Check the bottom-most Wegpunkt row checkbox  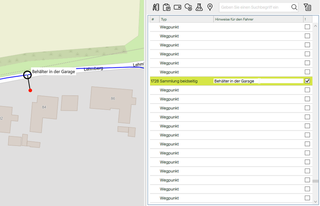tap(307, 198)
